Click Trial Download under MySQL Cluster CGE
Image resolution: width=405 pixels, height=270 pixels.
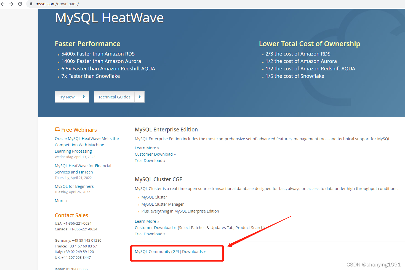pos(150,234)
